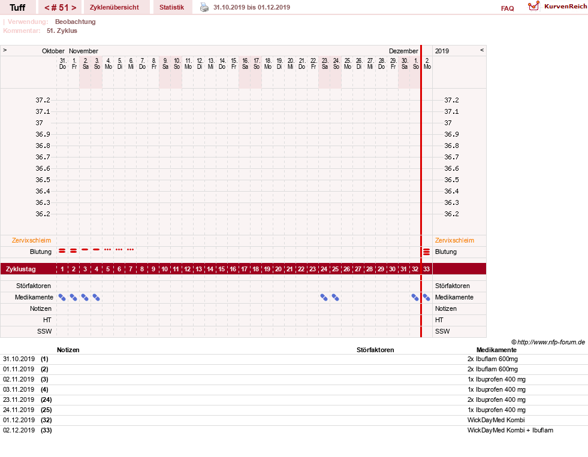Click bleeding marker on cycle day 4
588x457 pixels.
click(97, 250)
